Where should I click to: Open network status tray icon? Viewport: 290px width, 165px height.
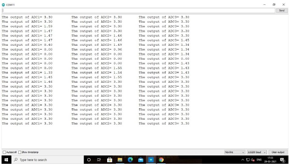(248, 160)
